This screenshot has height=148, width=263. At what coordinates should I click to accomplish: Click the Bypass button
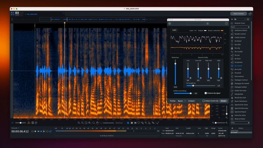point(180,101)
